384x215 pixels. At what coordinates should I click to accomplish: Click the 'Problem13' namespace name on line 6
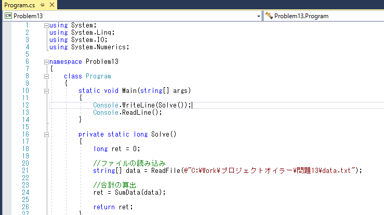click(x=102, y=61)
